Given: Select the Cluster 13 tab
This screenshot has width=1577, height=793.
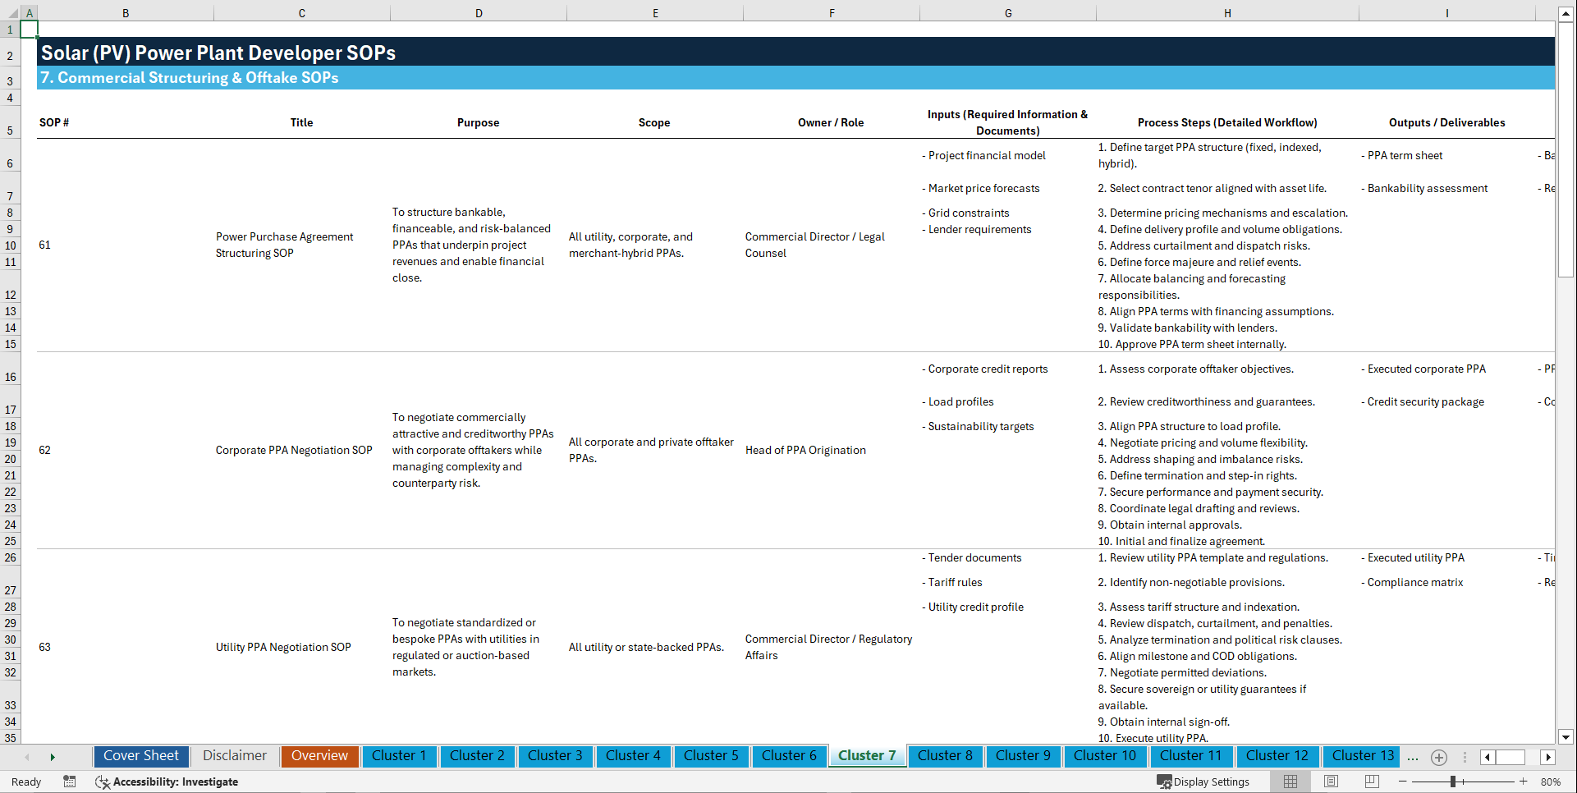Looking at the screenshot, I should pos(1361,756).
